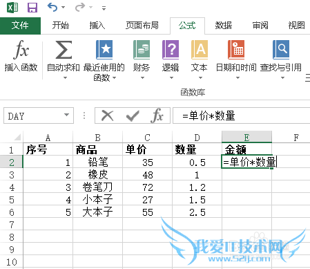Select column F header
This screenshot has width=310, height=269.
(296, 138)
